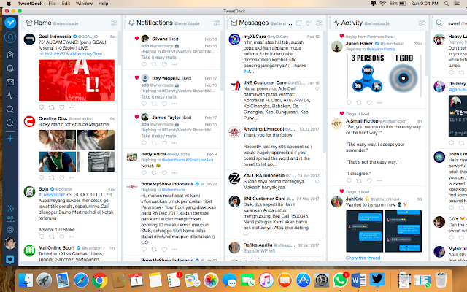The image size is (467, 292).
Task: Open the TweetDeck app menu
Action: pyautogui.click(x=30, y=4)
